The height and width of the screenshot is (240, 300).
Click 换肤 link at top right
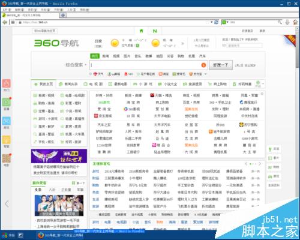262,31
